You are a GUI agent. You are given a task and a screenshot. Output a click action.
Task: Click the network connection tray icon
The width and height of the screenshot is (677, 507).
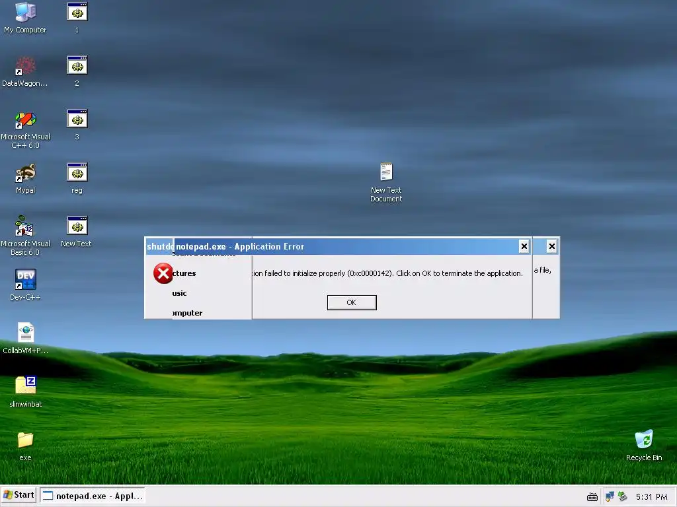point(609,496)
